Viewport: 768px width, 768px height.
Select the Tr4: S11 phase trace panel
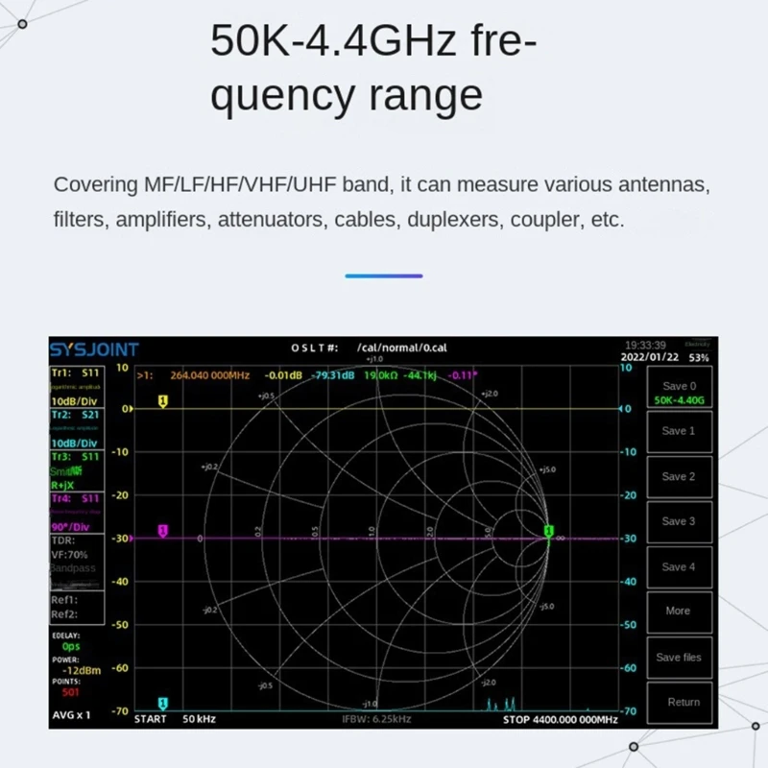pos(77,513)
